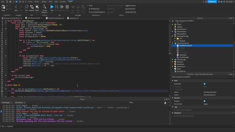Viewport: 235px width, 132px height.
Task: Click the Pause button in ribbon
Action: [x=57, y=7]
